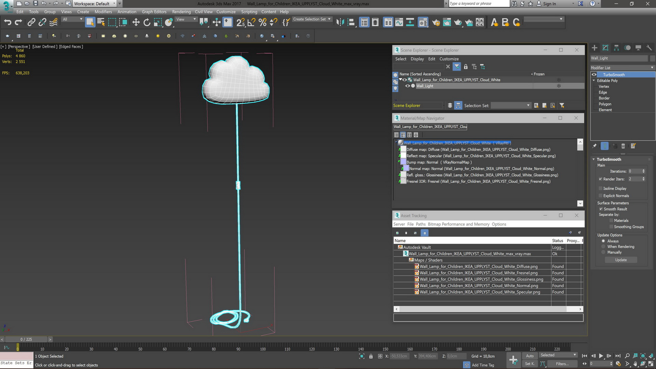Open the Curve Editor icon

(x=399, y=23)
